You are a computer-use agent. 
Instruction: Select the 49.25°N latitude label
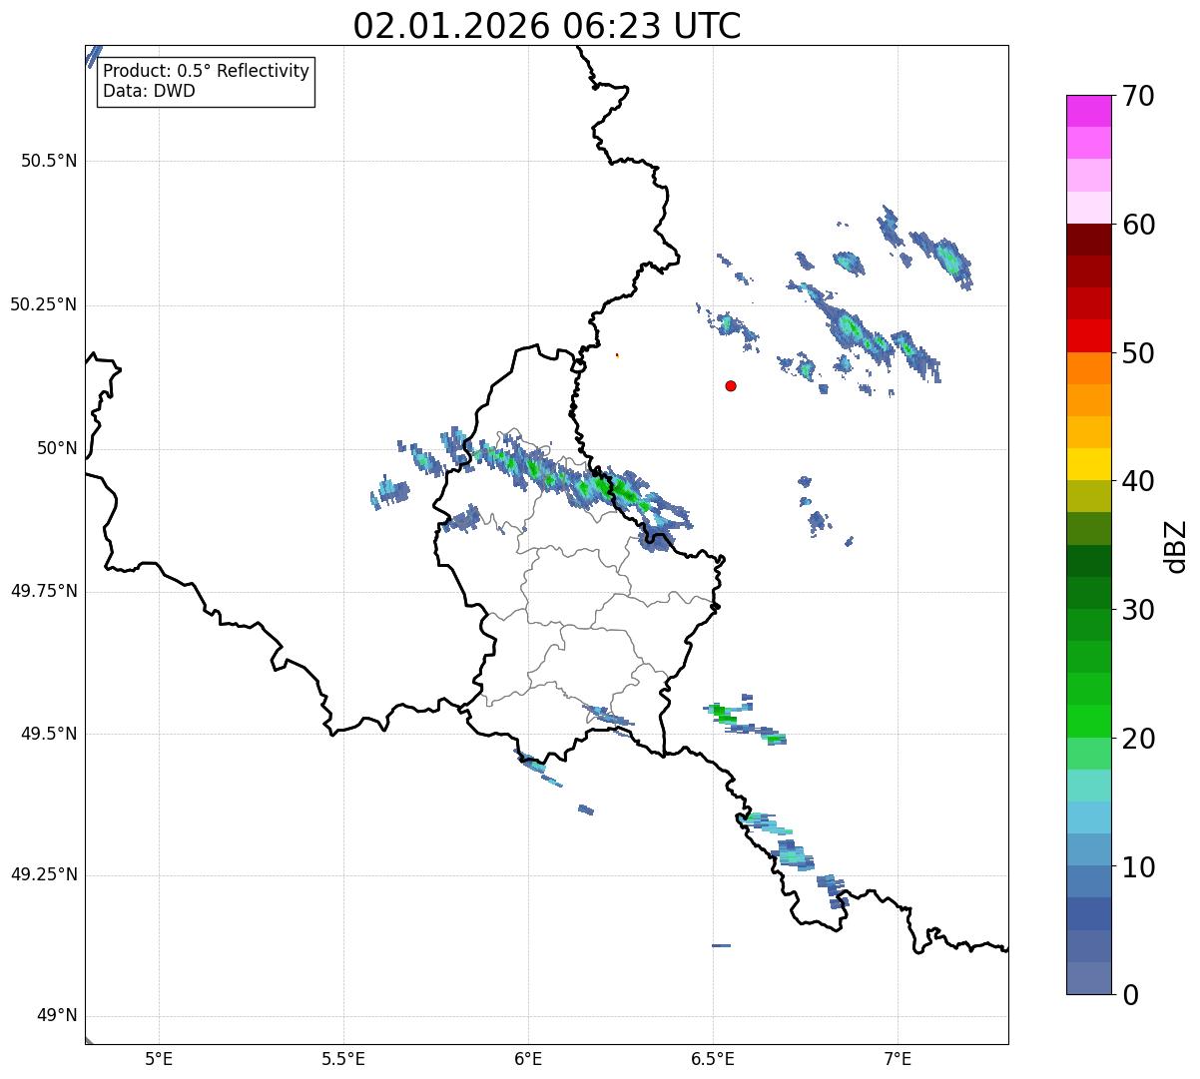[44, 874]
